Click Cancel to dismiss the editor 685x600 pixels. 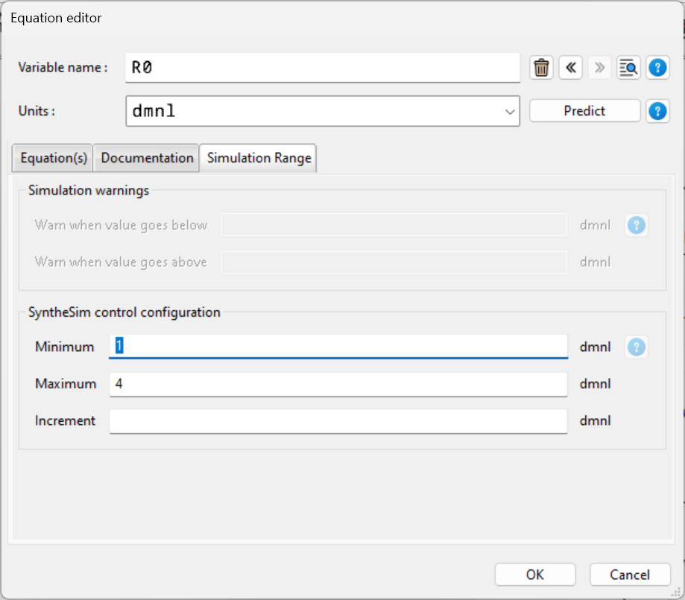click(x=629, y=575)
